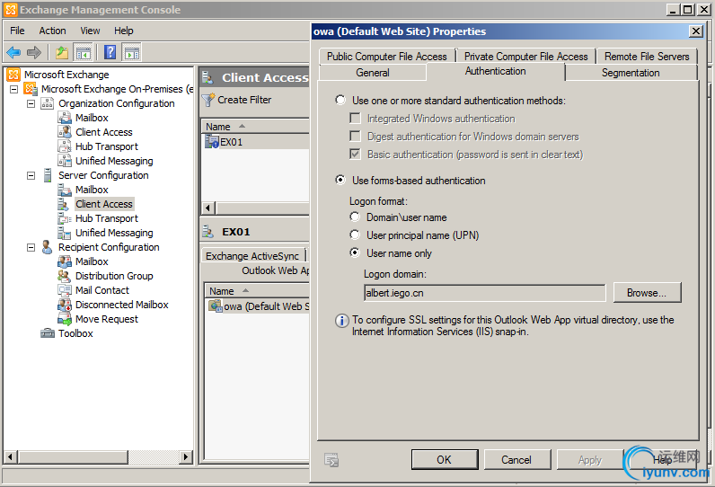The height and width of the screenshot is (487, 715).
Task: Toggle the Show/Hide Console Tree icon
Action: click(84, 52)
